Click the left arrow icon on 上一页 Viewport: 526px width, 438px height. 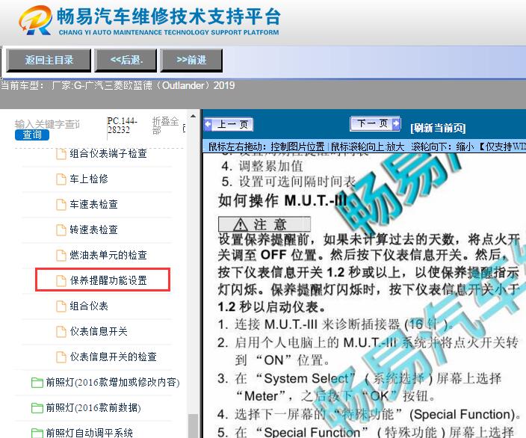pyautogui.click(x=208, y=125)
